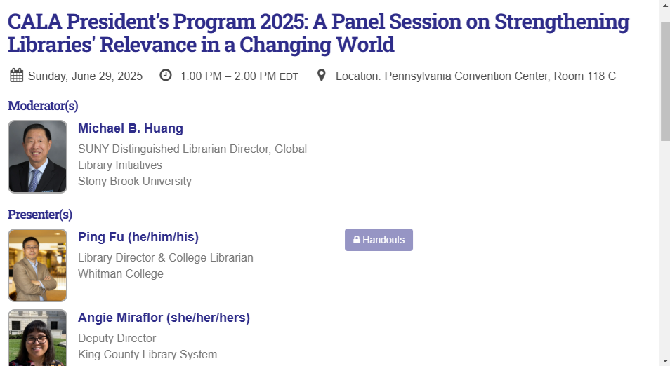Open Angie Miraflor's presenter profile name

tap(164, 318)
